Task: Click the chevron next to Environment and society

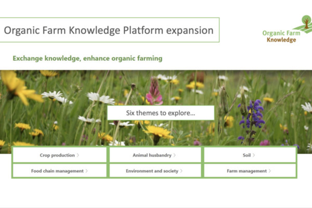Action: 181,171
